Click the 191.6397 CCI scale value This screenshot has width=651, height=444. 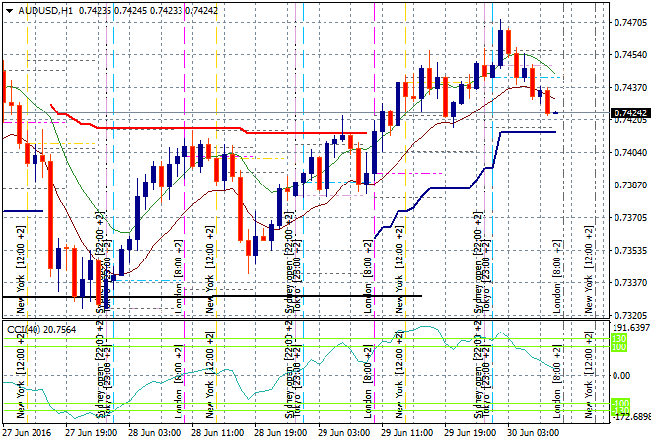(x=629, y=328)
